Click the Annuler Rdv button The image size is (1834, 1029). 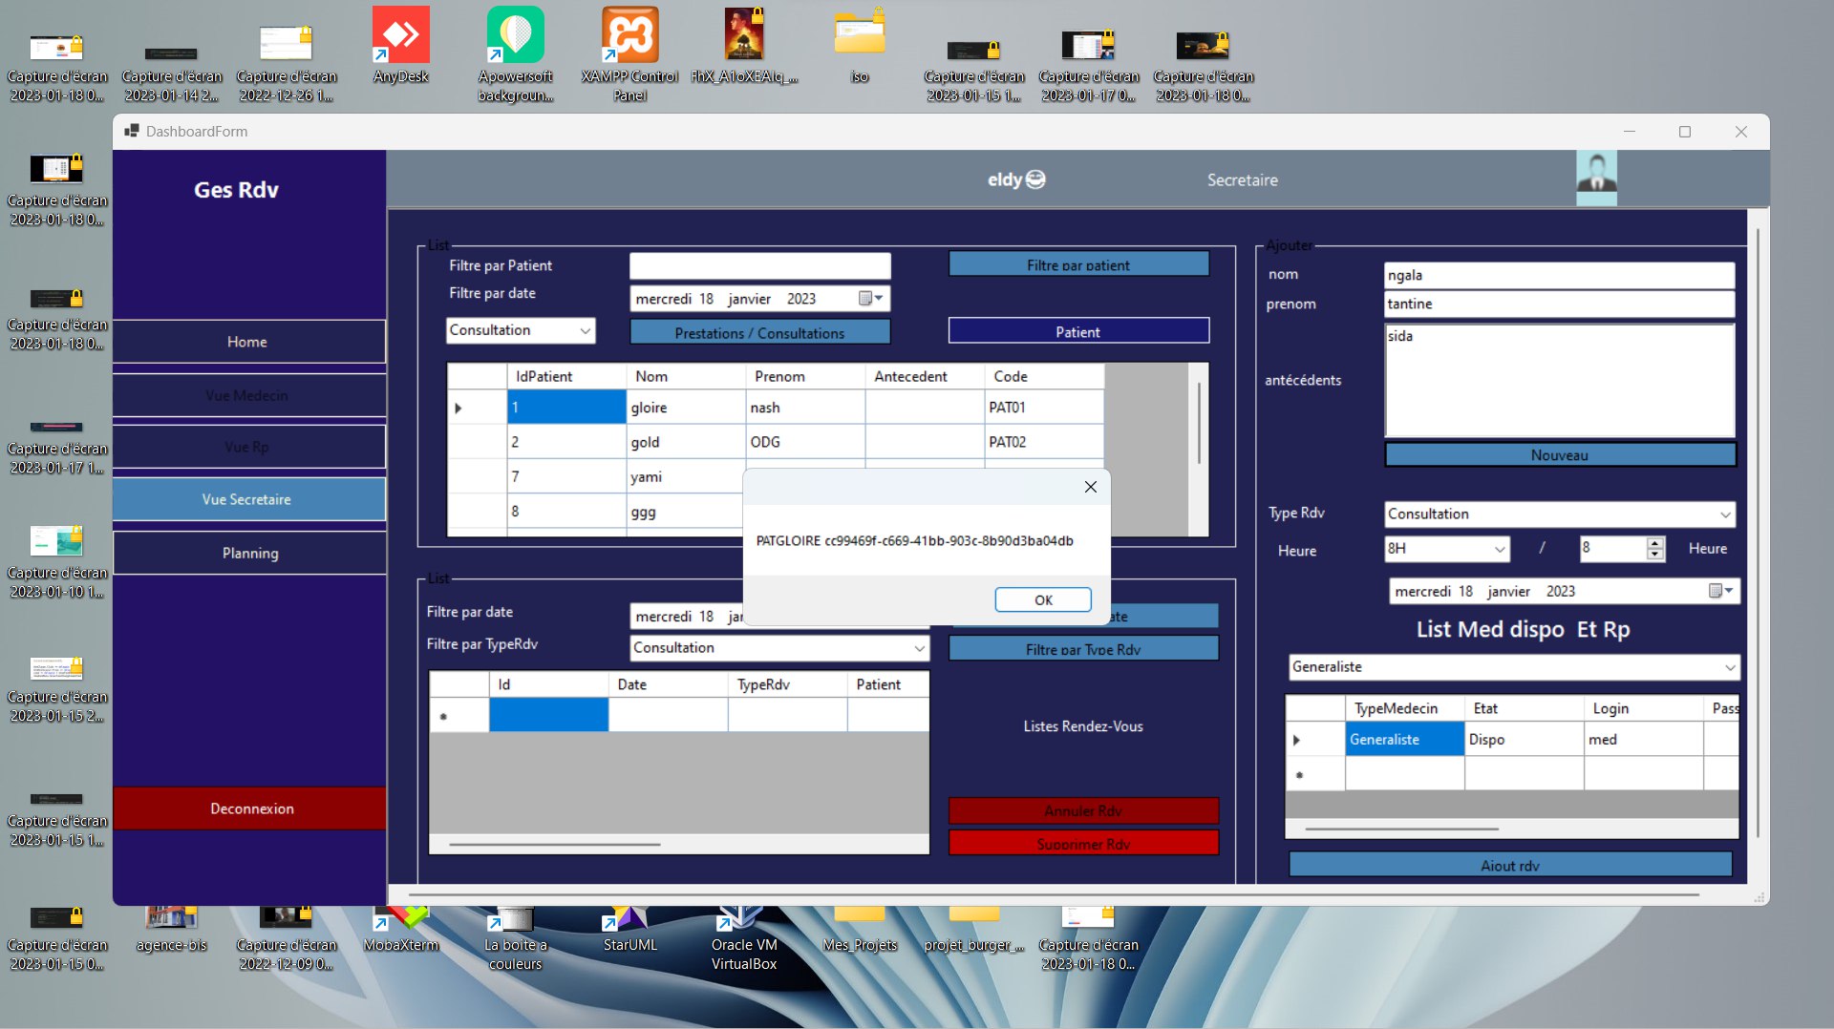[x=1083, y=810]
